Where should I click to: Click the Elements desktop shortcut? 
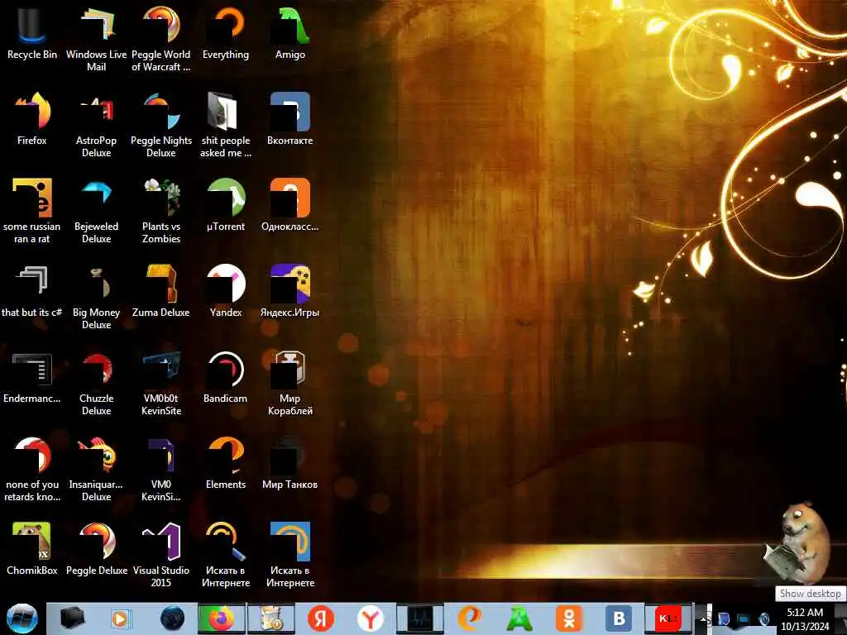226,463
